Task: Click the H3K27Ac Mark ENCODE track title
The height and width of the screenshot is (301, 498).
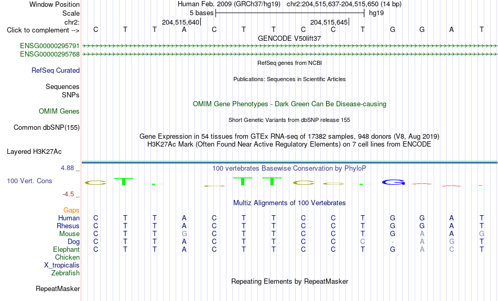Action: [x=289, y=144]
